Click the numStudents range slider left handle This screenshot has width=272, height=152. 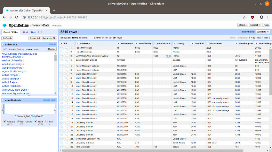click(x=3, y=109)
